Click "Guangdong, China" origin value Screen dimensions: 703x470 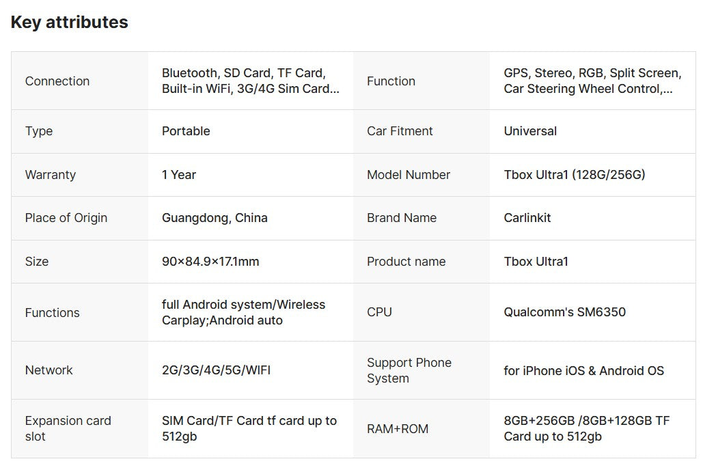click(215, 218)
